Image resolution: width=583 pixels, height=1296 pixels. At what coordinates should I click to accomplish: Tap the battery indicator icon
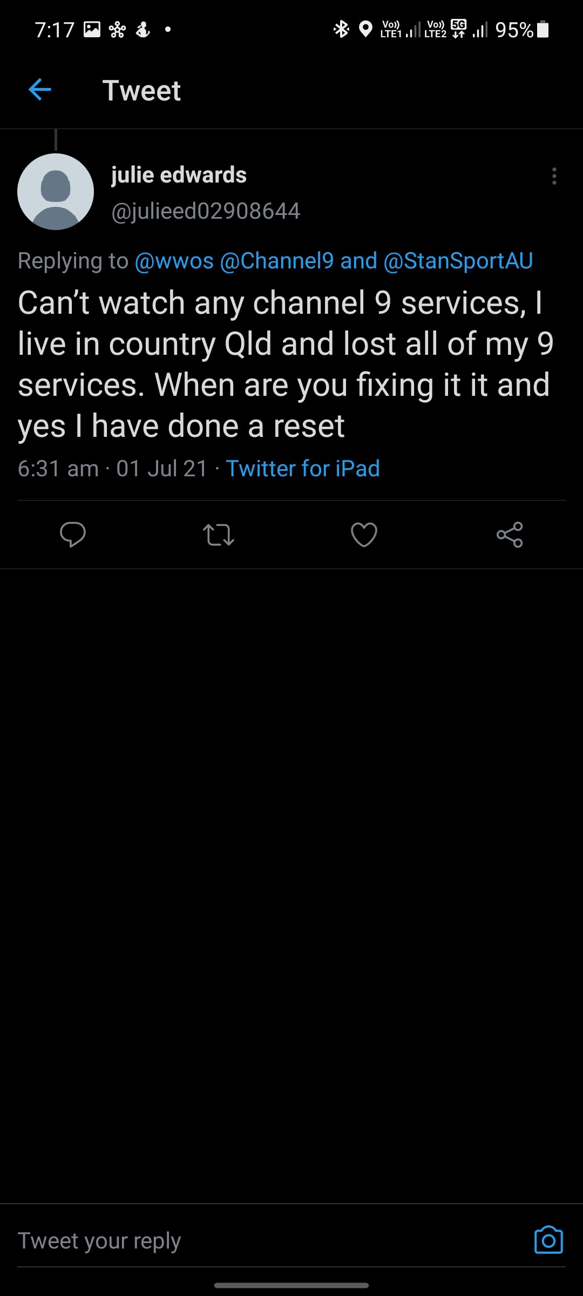click(543, 29)
